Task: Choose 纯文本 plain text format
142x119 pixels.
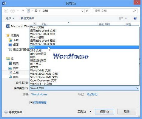Action: 84,67
